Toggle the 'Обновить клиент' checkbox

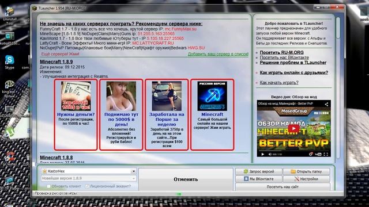pos(48,186)
